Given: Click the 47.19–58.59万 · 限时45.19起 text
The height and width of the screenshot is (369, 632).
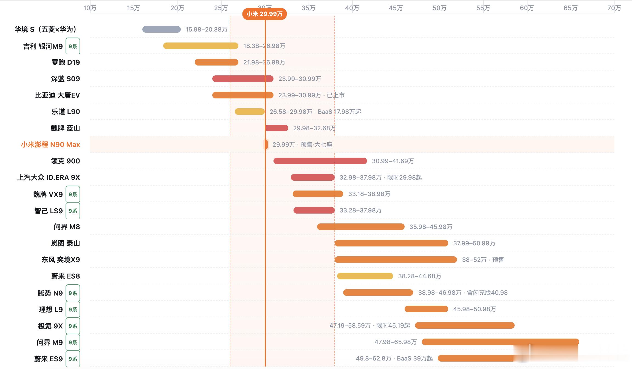Looking at the screenshot, I should [370, 325].
